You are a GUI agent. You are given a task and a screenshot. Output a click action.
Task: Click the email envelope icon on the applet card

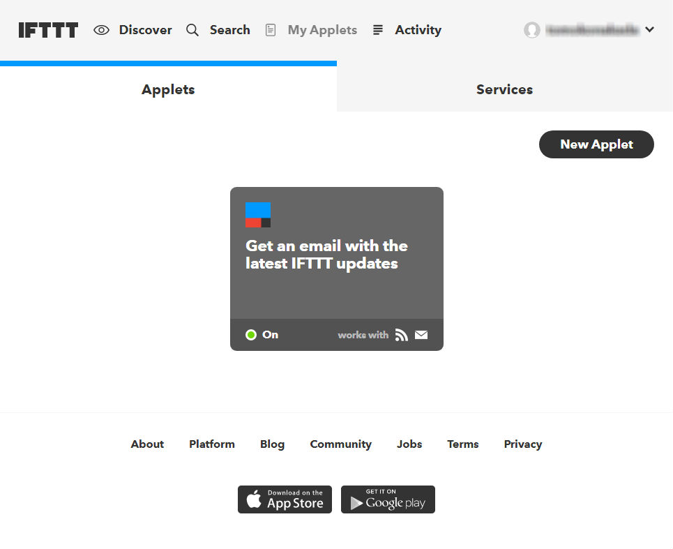coord(421,335)
